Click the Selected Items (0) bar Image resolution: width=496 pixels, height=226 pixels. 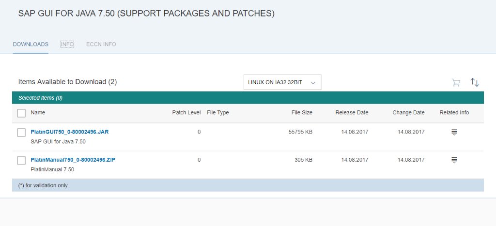coord(248,98)
